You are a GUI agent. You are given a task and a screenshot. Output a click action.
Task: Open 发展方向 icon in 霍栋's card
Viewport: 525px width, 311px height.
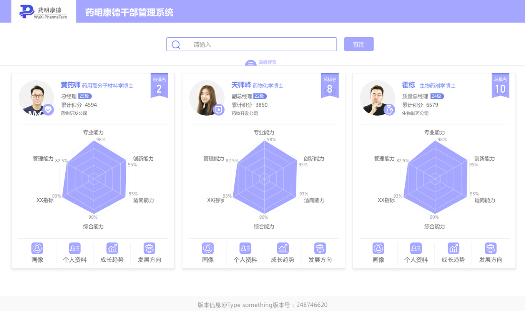490,248
